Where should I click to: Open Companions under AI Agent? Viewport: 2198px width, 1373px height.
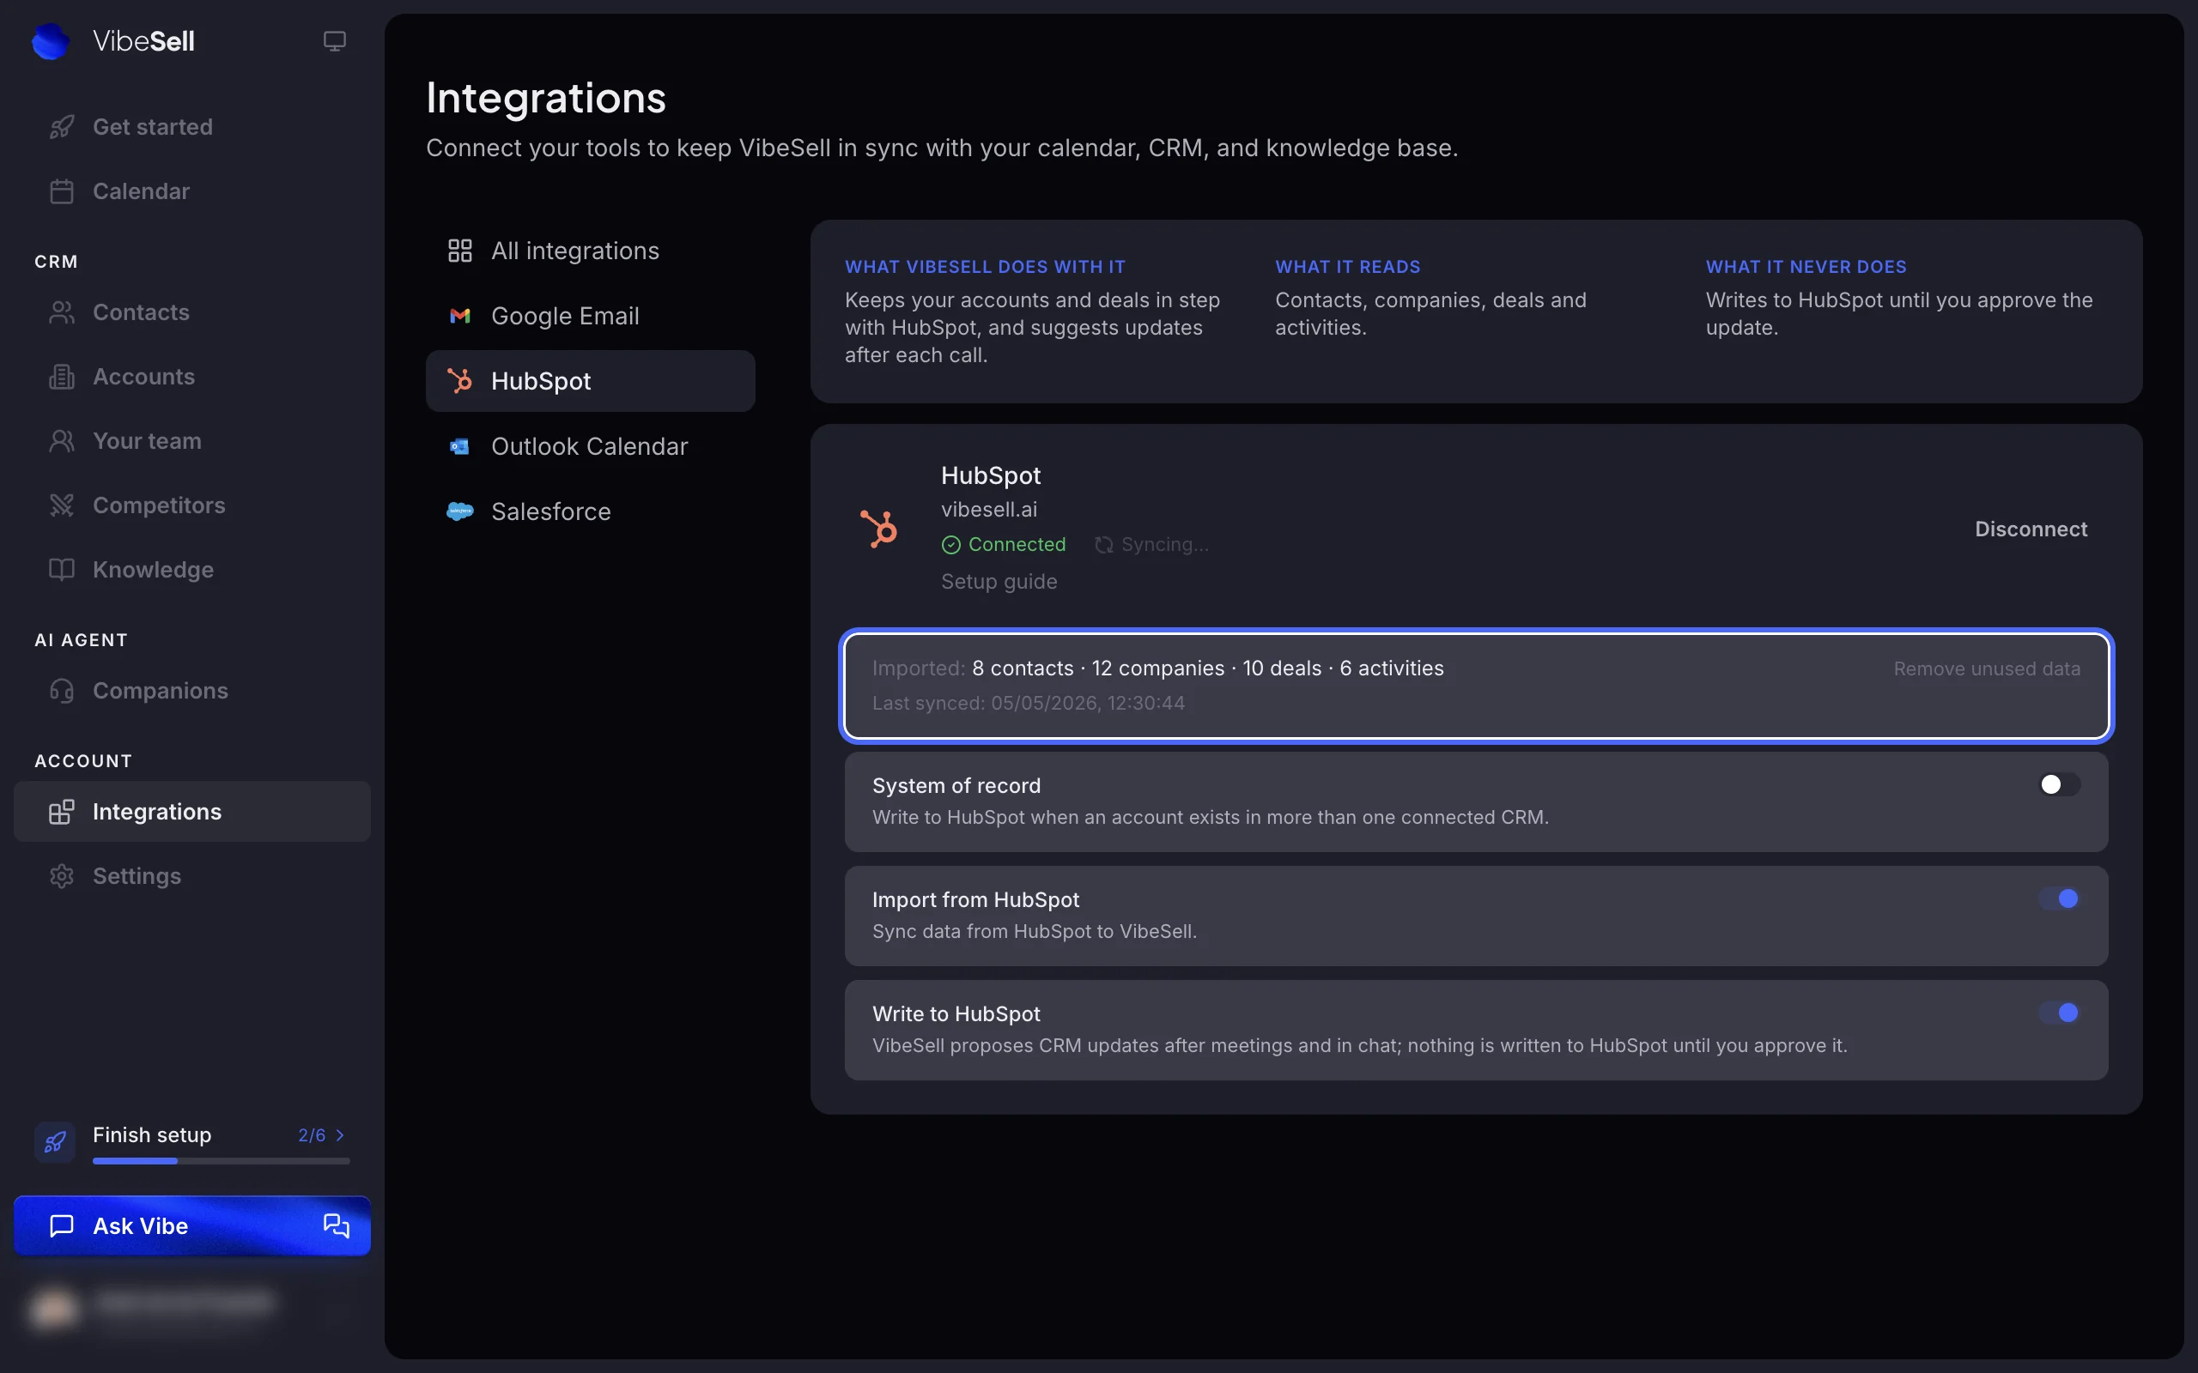coord(191,691)
